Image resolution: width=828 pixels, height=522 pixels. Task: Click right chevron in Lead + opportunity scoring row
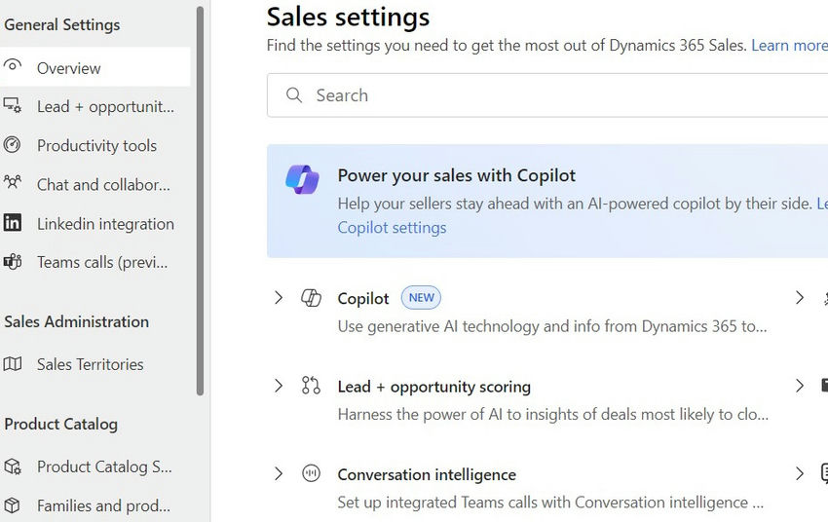[x=800, y=386]
